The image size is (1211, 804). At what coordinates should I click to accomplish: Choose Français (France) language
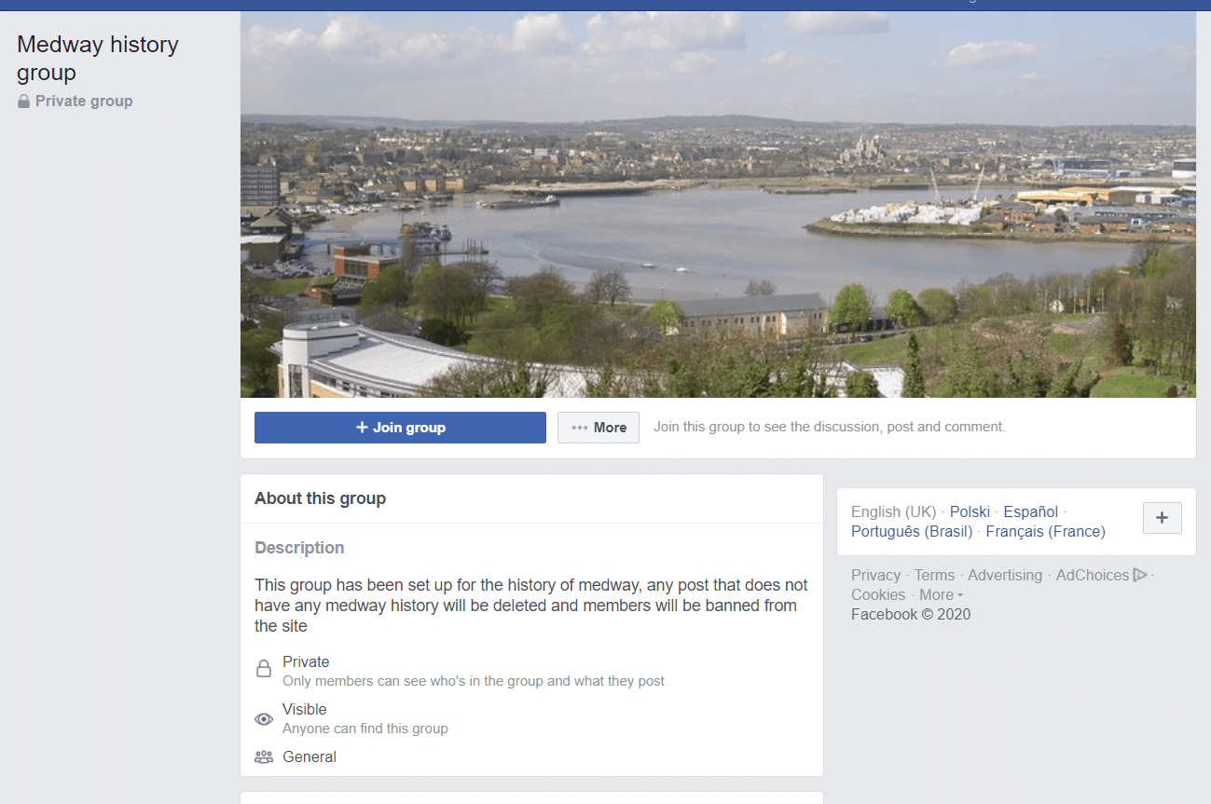tap(1045, 531)
